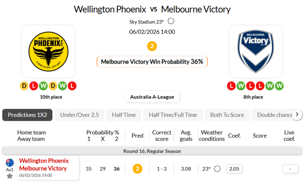Click the orange prediction badge under the match date

click(152, 46)
